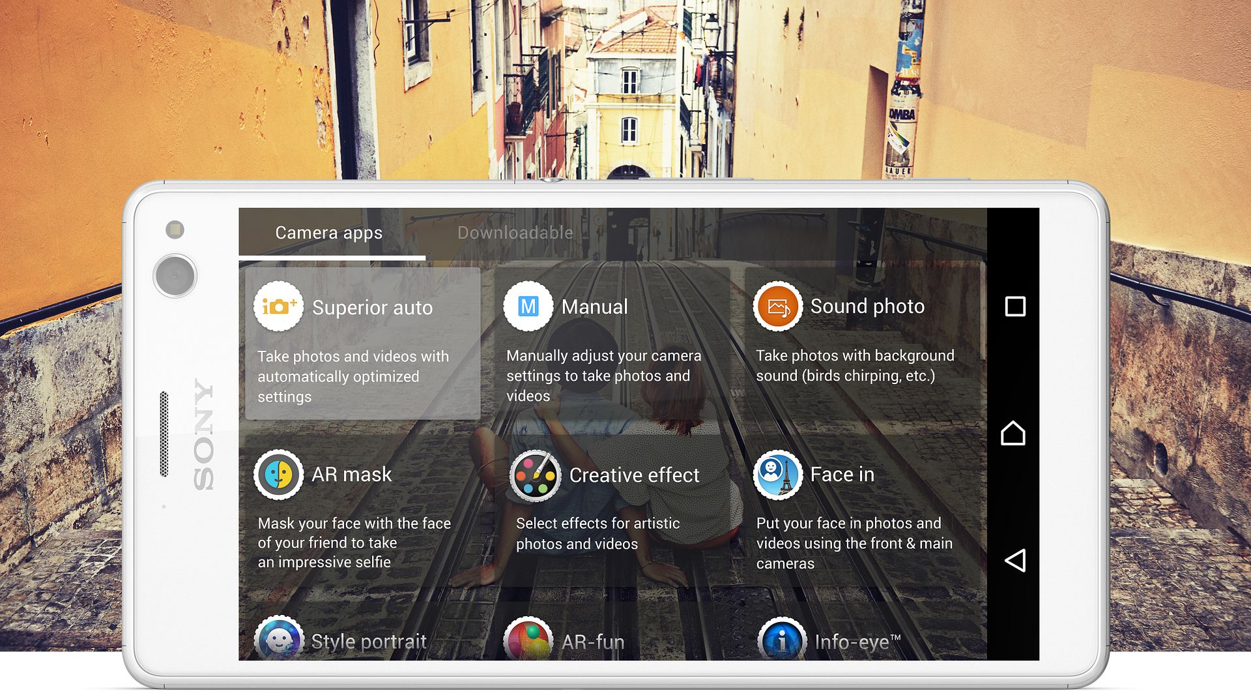
Task: Go to the Android home button
Action: tap(1013, 433)
